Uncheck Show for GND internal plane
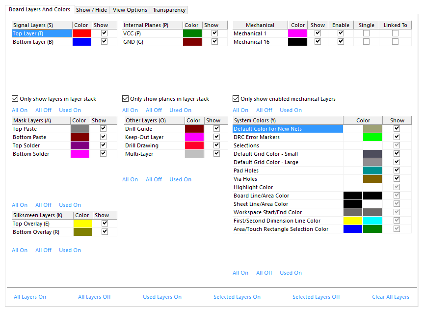This screenshot has width=424, height=312. pyautogui.click(x=215, y=42)
